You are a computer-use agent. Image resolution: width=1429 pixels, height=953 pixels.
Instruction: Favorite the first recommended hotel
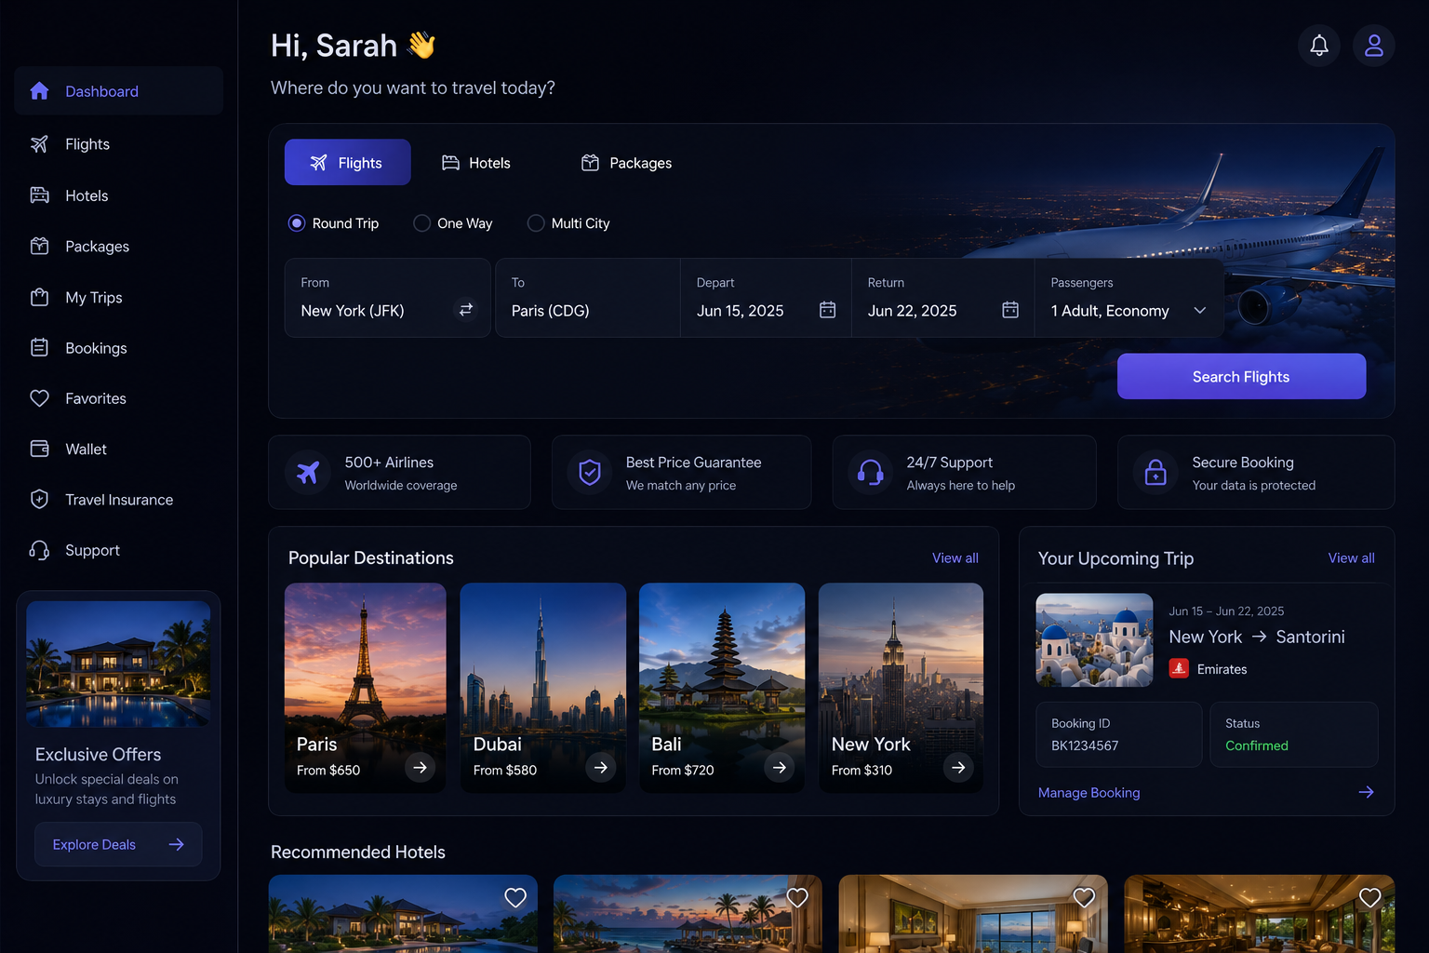(515, 898)
